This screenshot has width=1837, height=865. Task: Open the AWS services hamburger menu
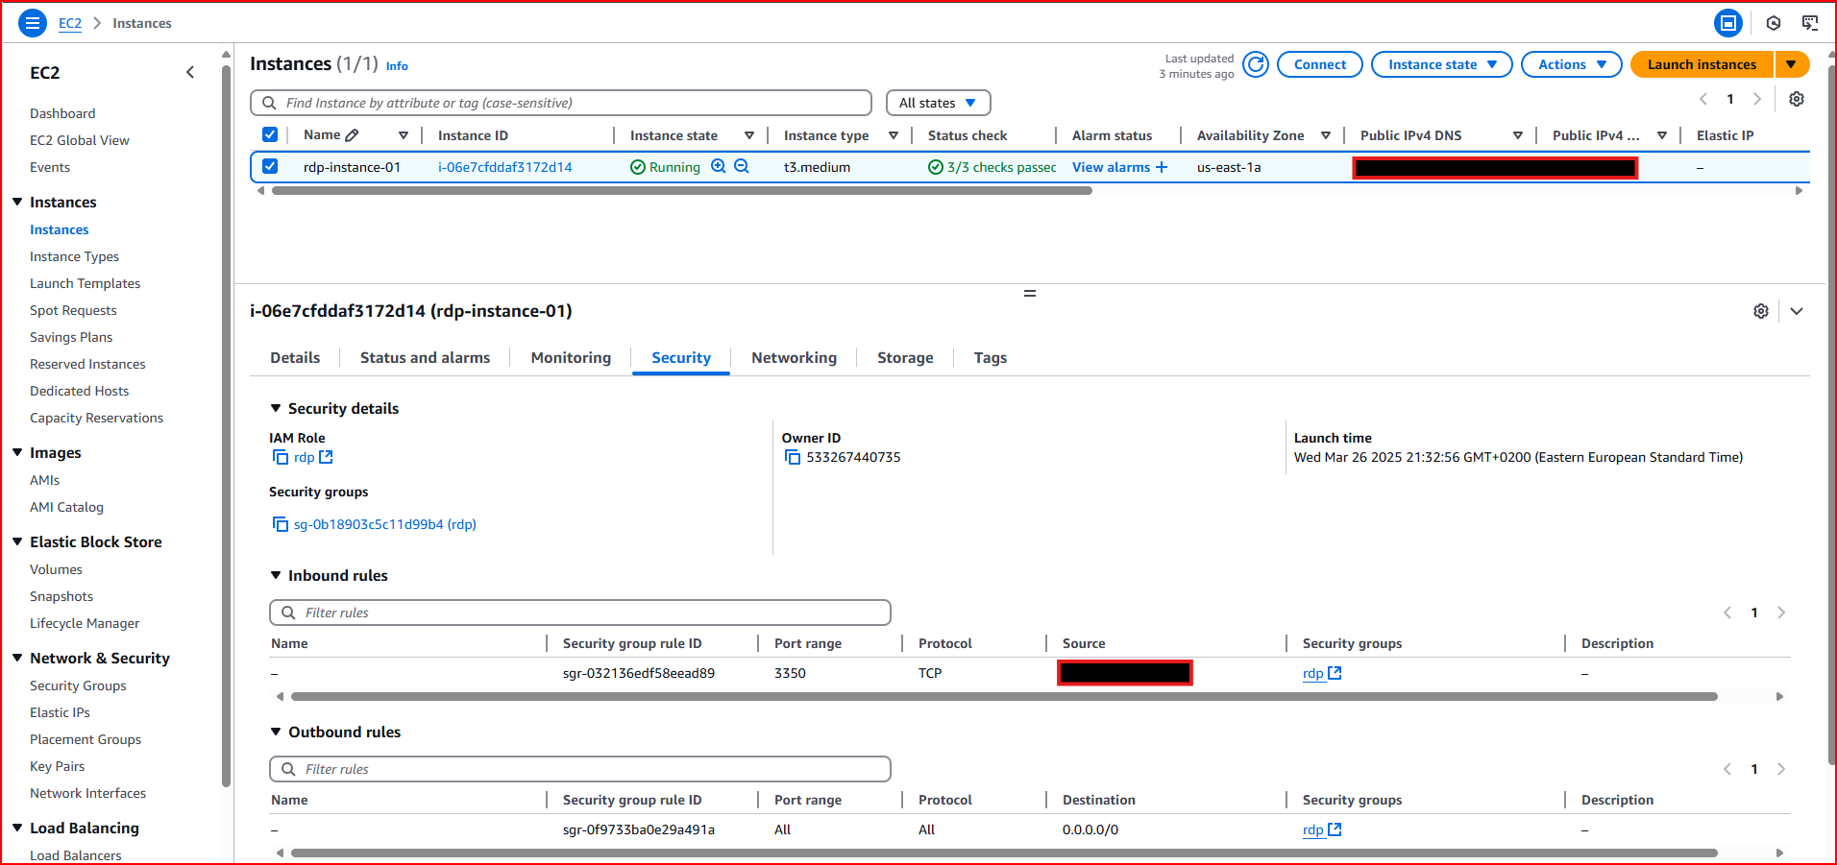tap(33, 23)
